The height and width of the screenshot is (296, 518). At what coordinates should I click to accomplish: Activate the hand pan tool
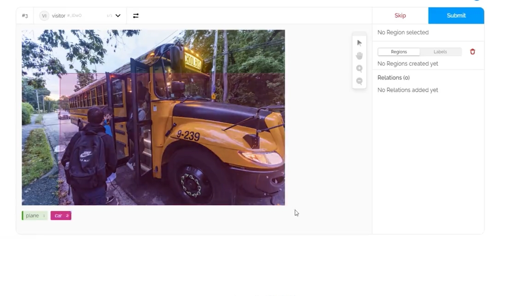[359, 56]
